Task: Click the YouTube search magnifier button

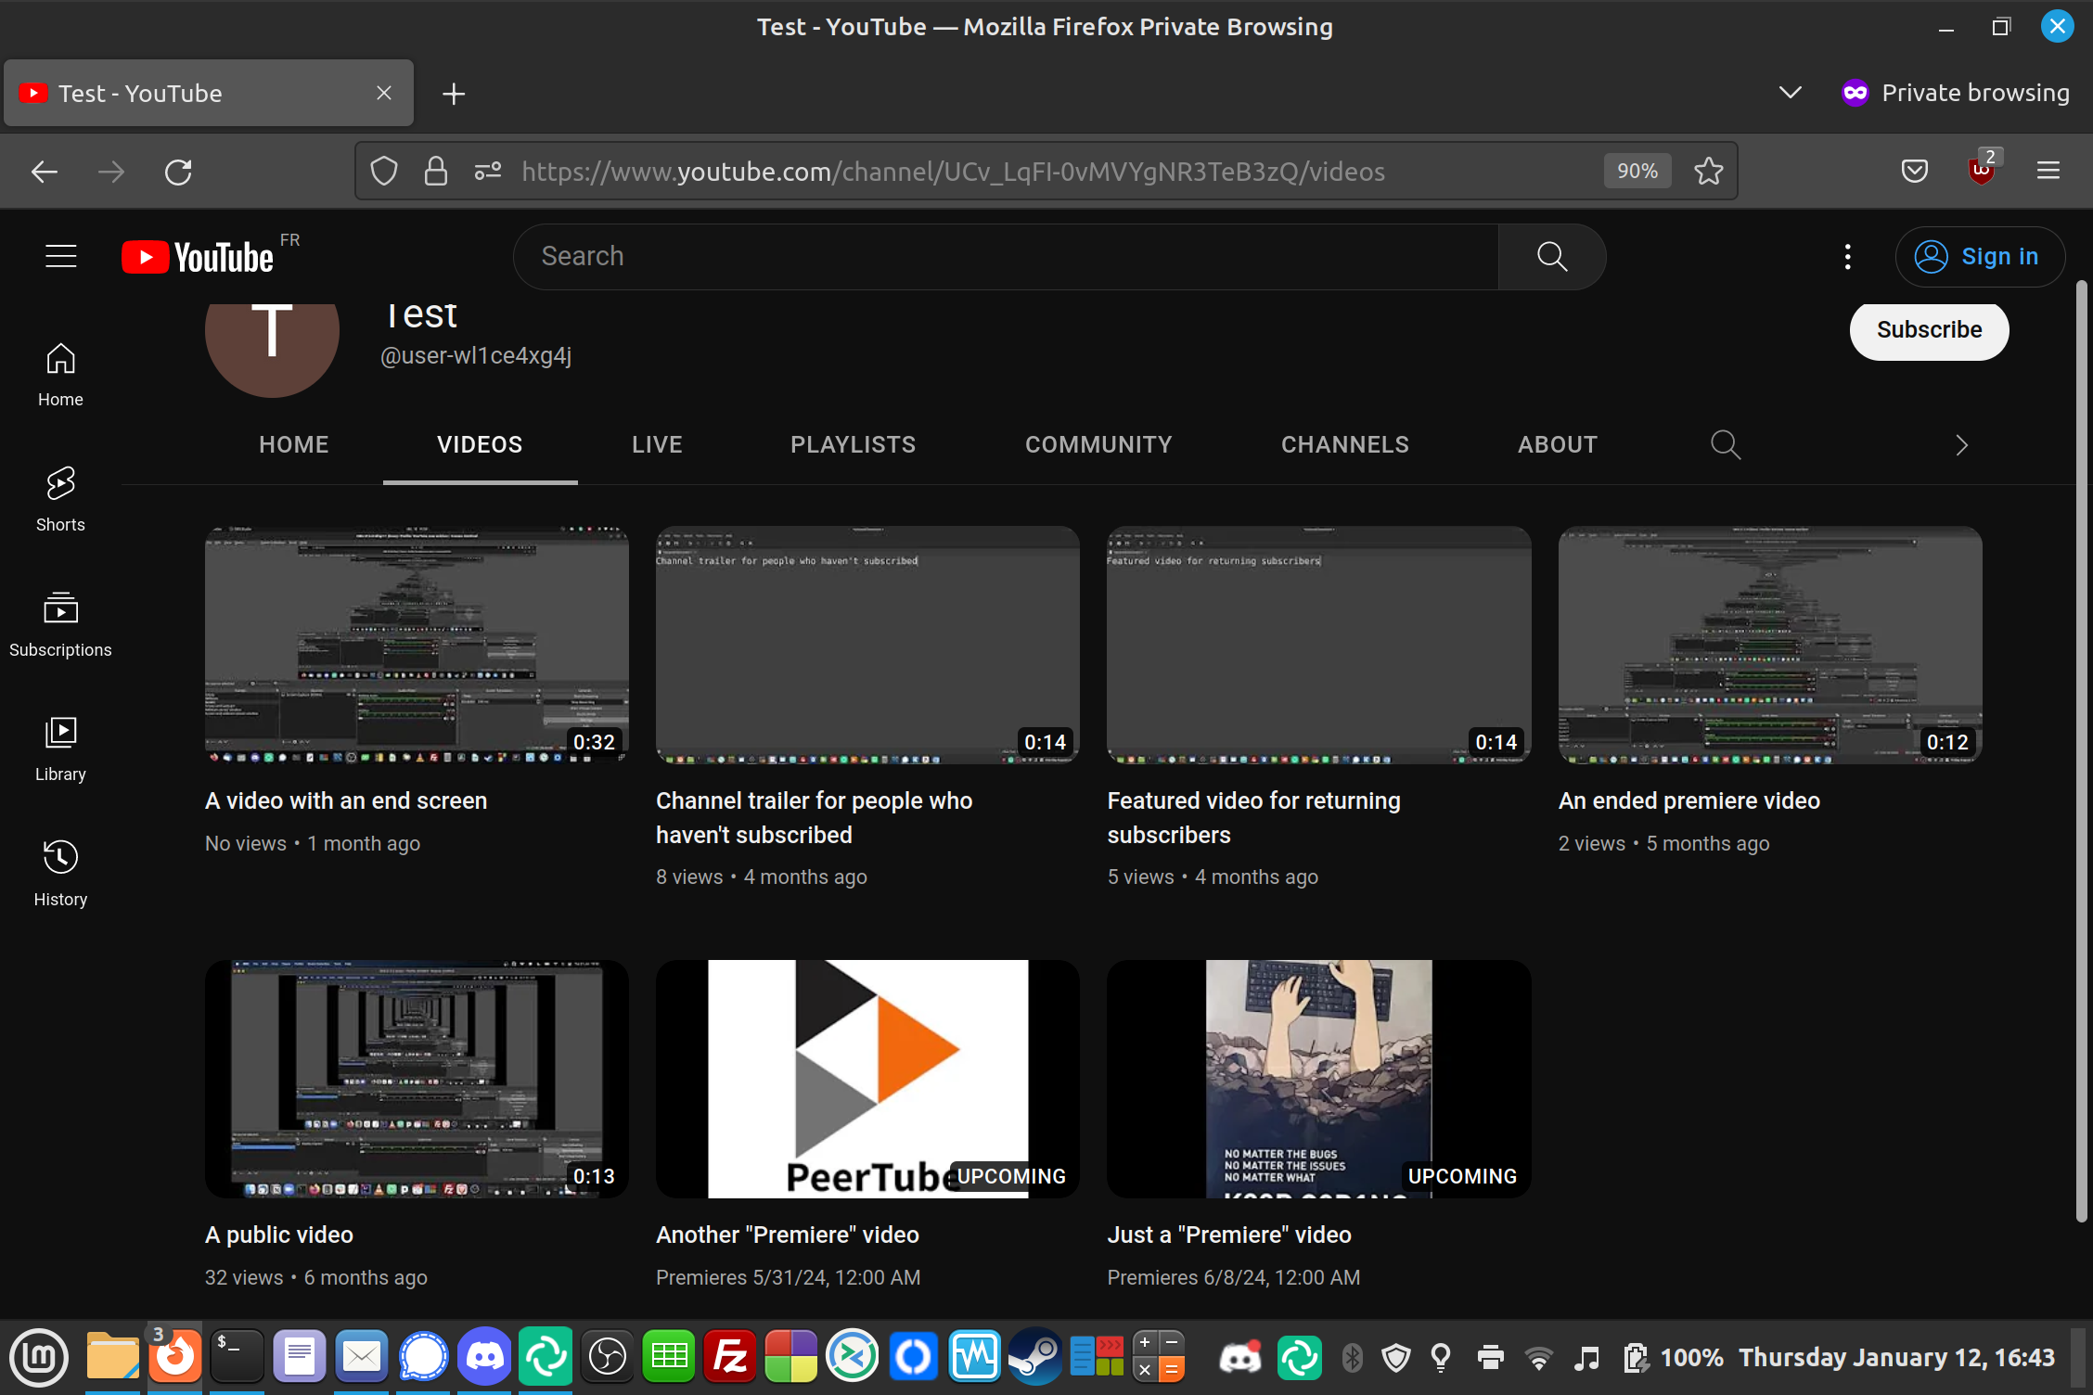Action: pyautogui.click(x=1551, y=257)
